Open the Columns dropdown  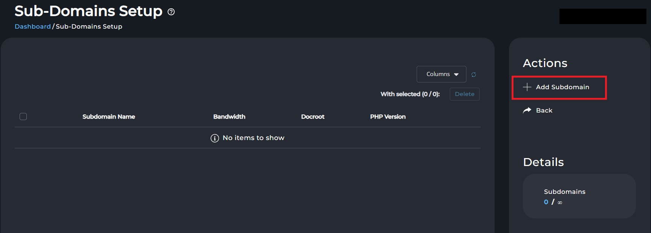click(x=442, y=74)
